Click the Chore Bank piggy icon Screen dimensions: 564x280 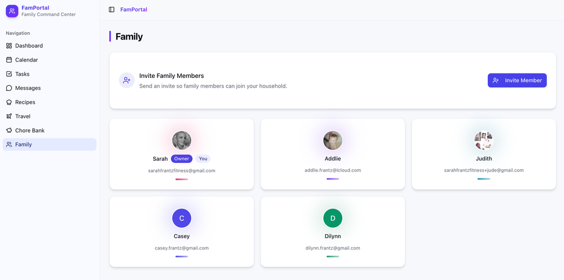(x=9, y=130)
